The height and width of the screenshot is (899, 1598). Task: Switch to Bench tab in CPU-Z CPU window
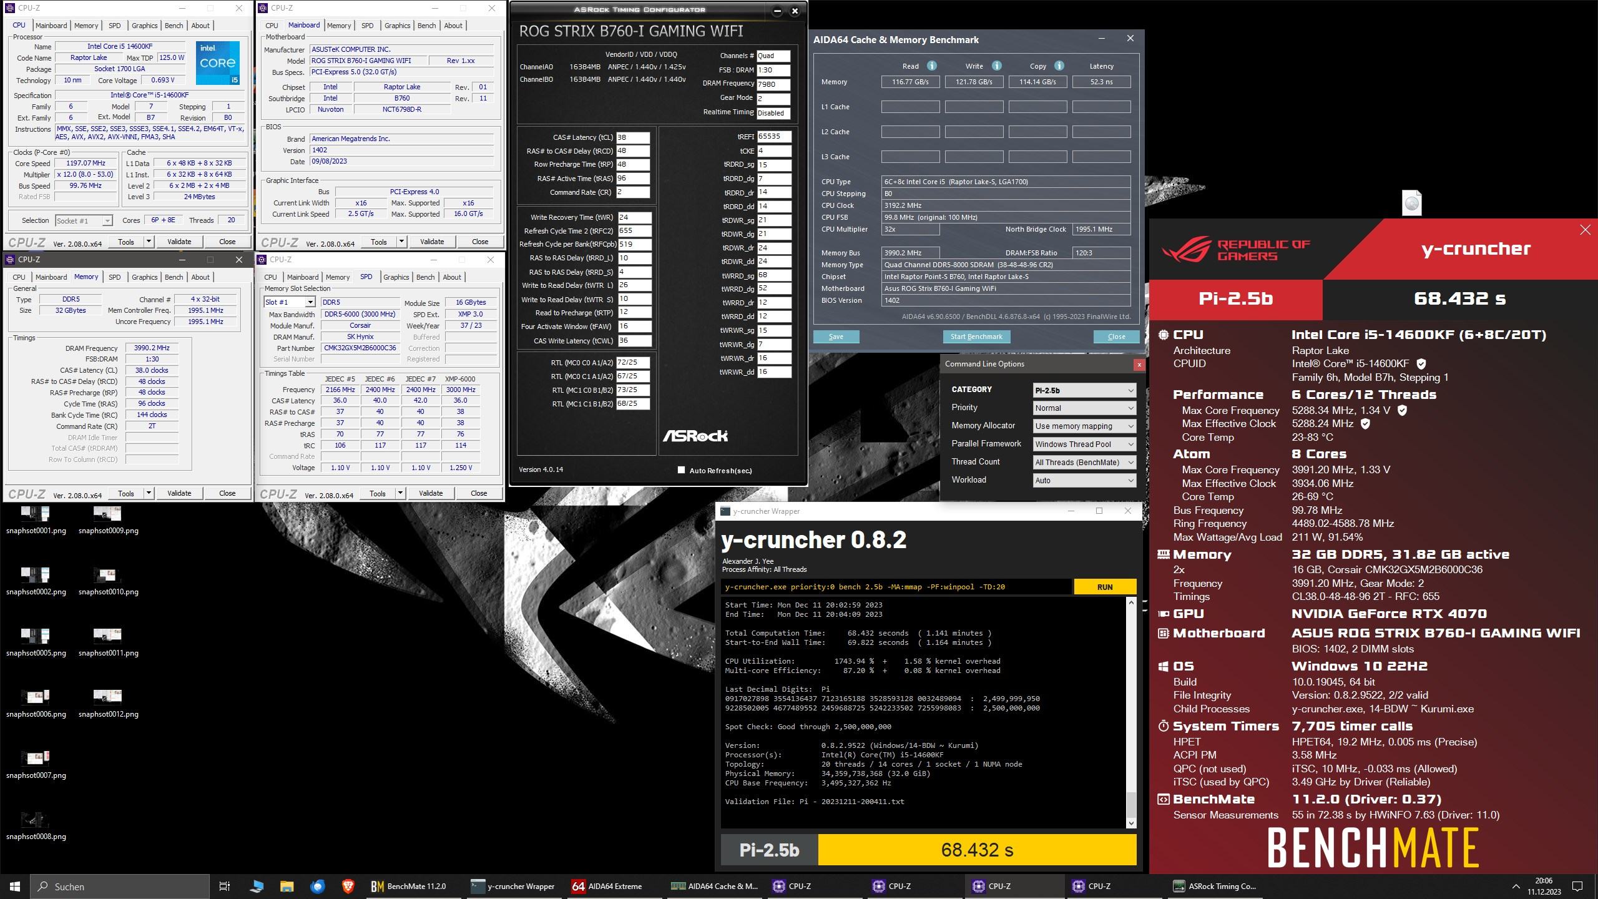(x=174, y=26)
